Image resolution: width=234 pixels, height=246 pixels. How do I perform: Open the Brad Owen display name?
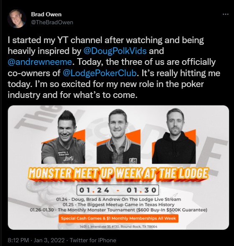(46, 14)
